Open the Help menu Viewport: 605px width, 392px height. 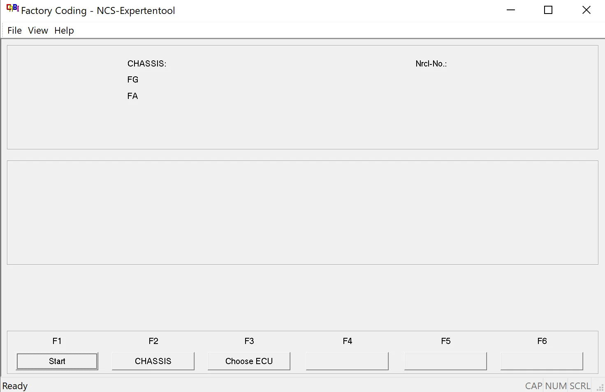click(64, 30)
